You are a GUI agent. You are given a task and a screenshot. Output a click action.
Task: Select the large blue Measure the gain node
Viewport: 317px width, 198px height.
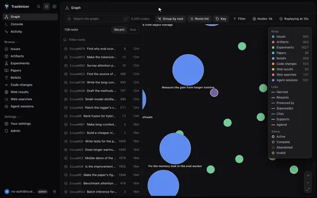[x=188, y=70]
